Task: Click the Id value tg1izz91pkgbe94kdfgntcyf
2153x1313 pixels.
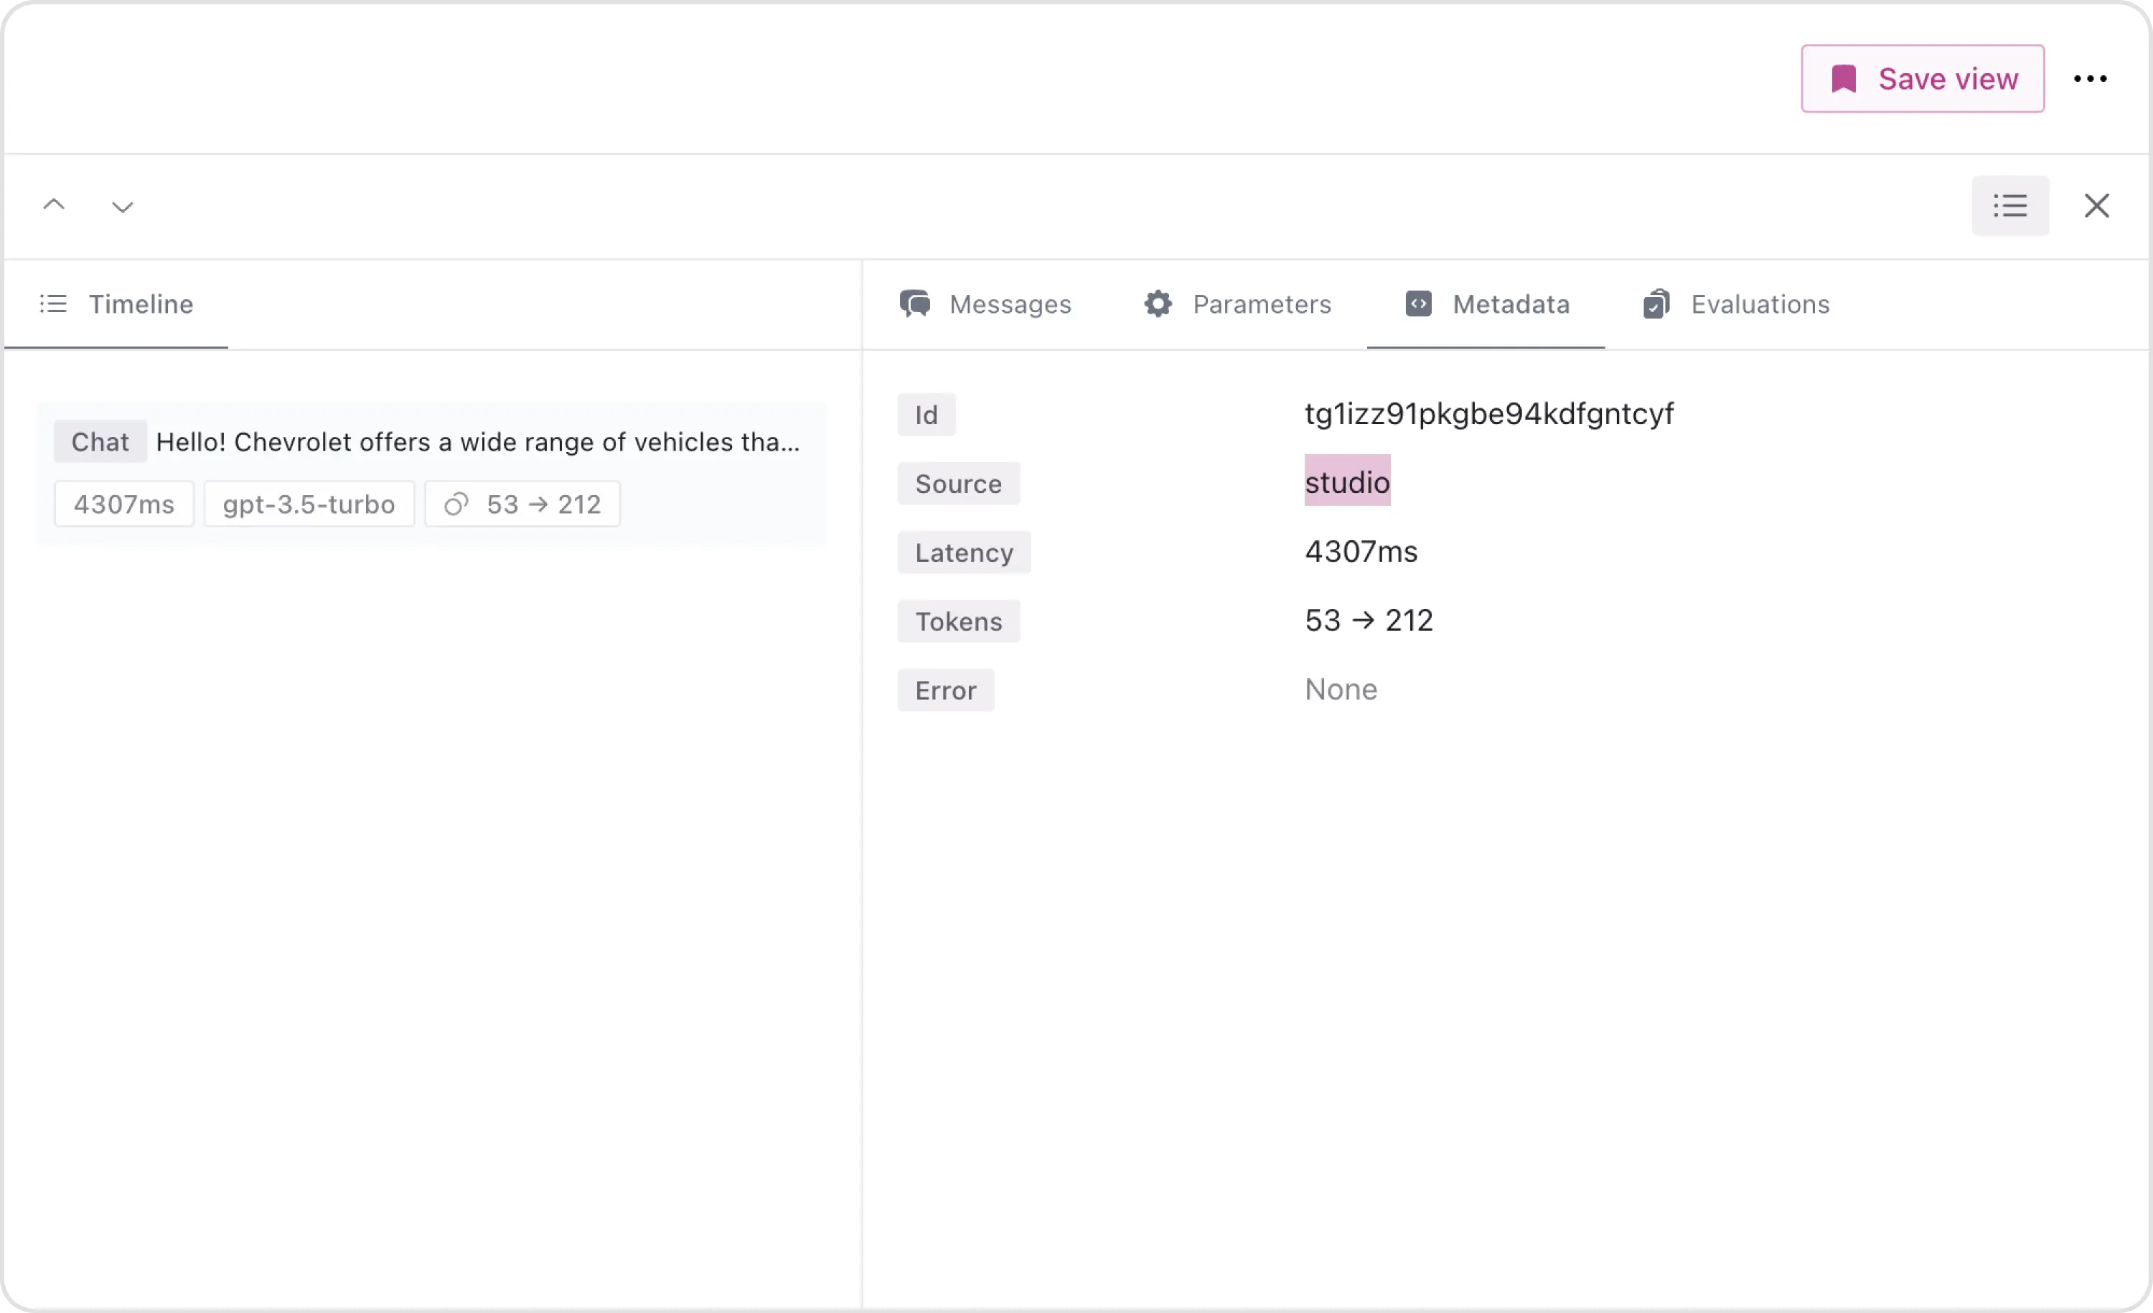Action: point(1488,413)
